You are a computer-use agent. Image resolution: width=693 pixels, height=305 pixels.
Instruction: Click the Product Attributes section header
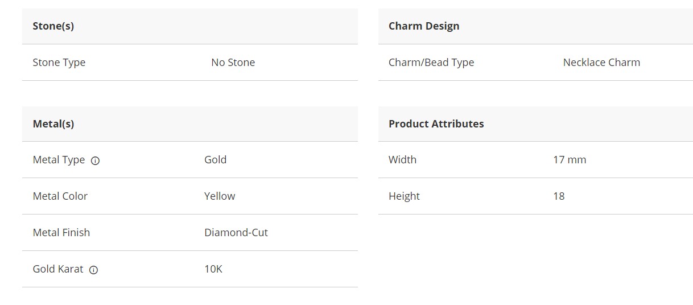pos(436,124)
